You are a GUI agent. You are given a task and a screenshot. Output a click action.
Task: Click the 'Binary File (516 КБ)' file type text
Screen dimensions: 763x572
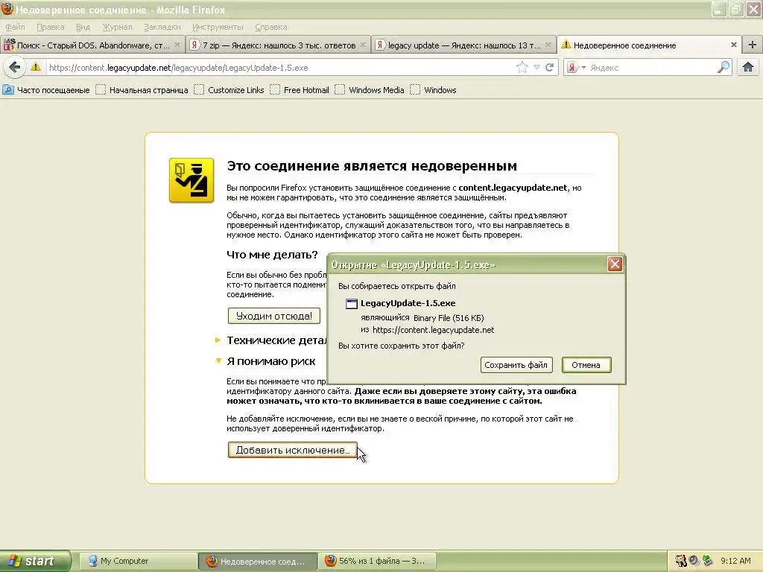click(x=449, y=317)
